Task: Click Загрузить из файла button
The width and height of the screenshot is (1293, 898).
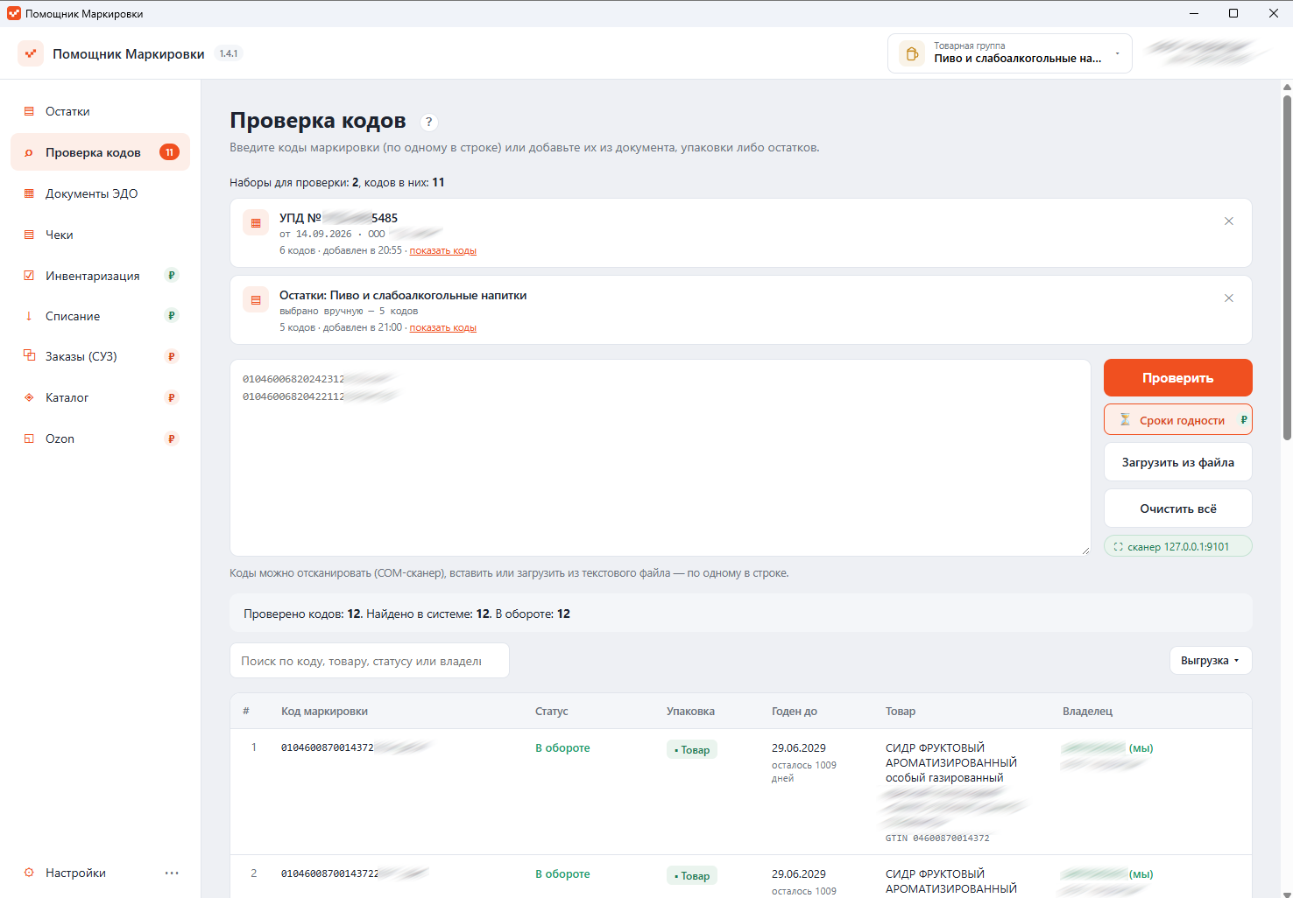Action: click(x=1177, y=462)
